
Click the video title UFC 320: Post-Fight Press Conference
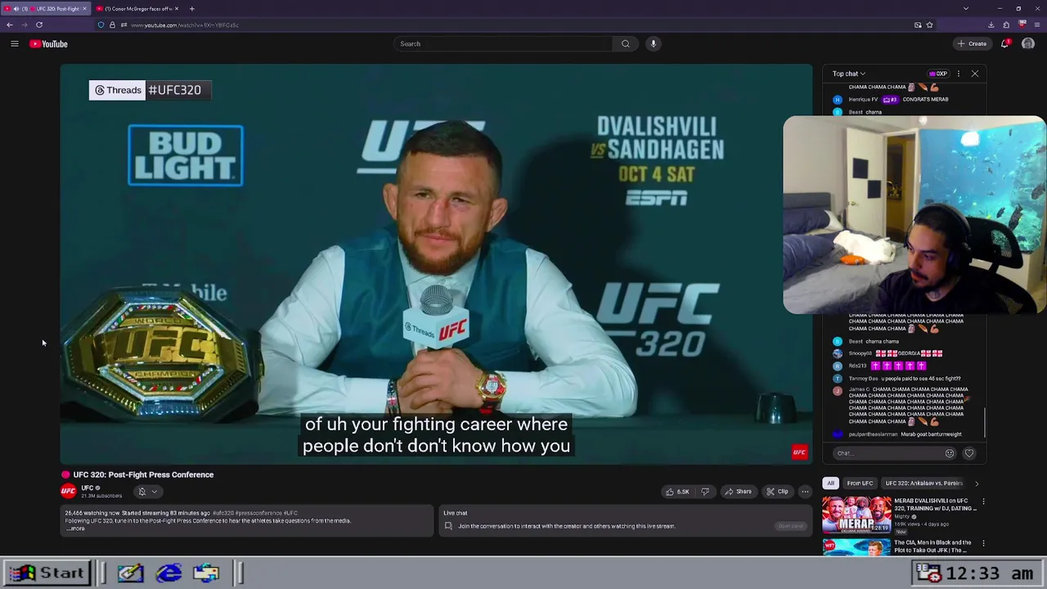point(143,474)
